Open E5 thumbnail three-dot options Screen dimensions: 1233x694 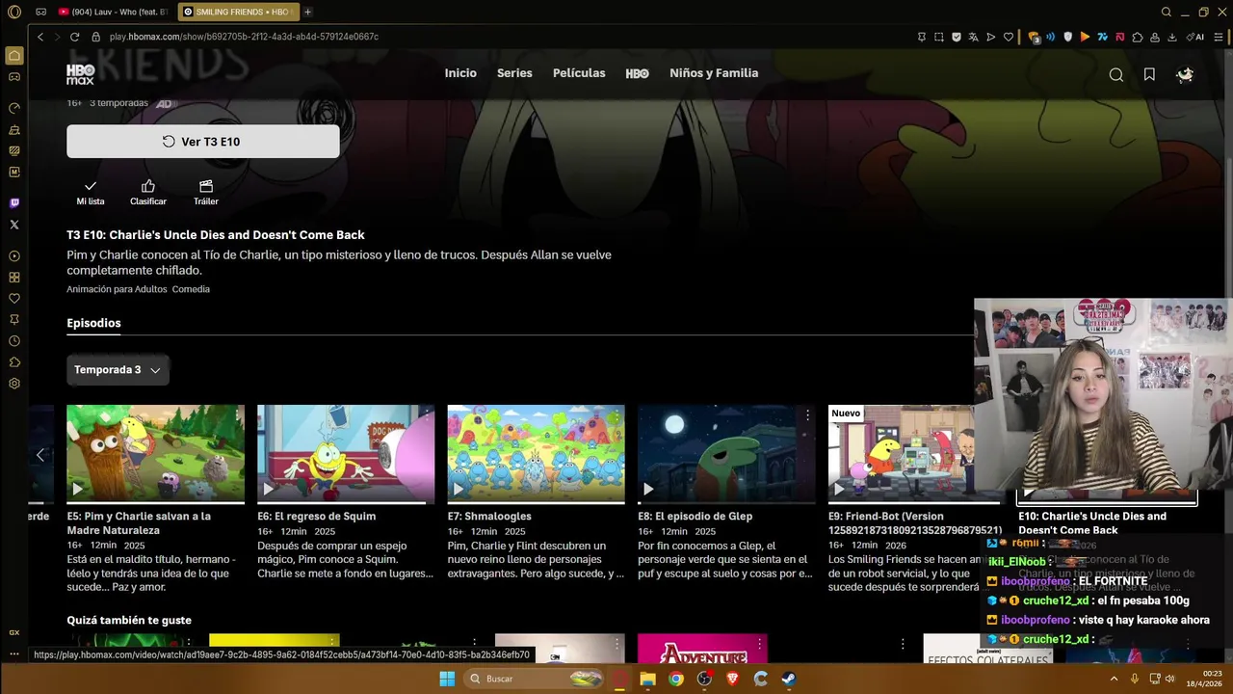237,415
